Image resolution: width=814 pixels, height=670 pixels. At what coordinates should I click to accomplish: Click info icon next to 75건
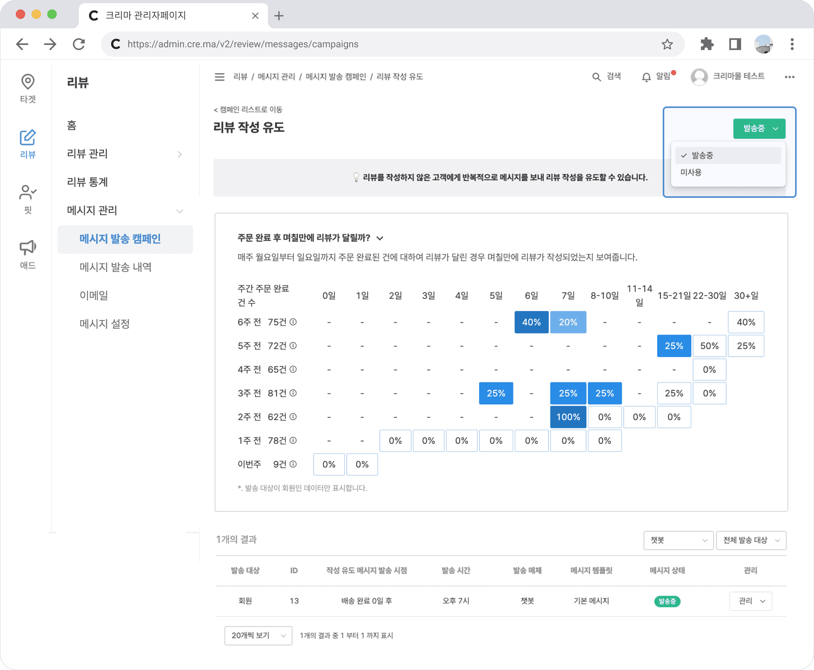tap(293, 322)
